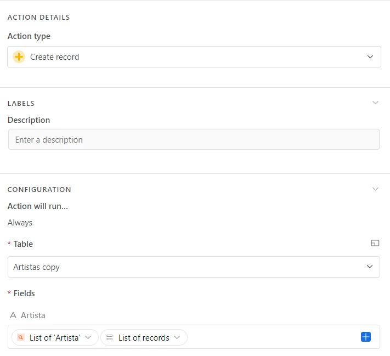Click the 'Fields' label

[x=24, y=293]
